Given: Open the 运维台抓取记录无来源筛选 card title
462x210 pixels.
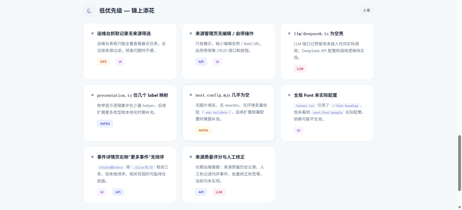Looking at the screenshot, I should (x=124, y=34).
